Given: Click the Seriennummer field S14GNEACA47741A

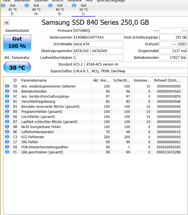Looking at the screenshot, I should tap(98, 37).
